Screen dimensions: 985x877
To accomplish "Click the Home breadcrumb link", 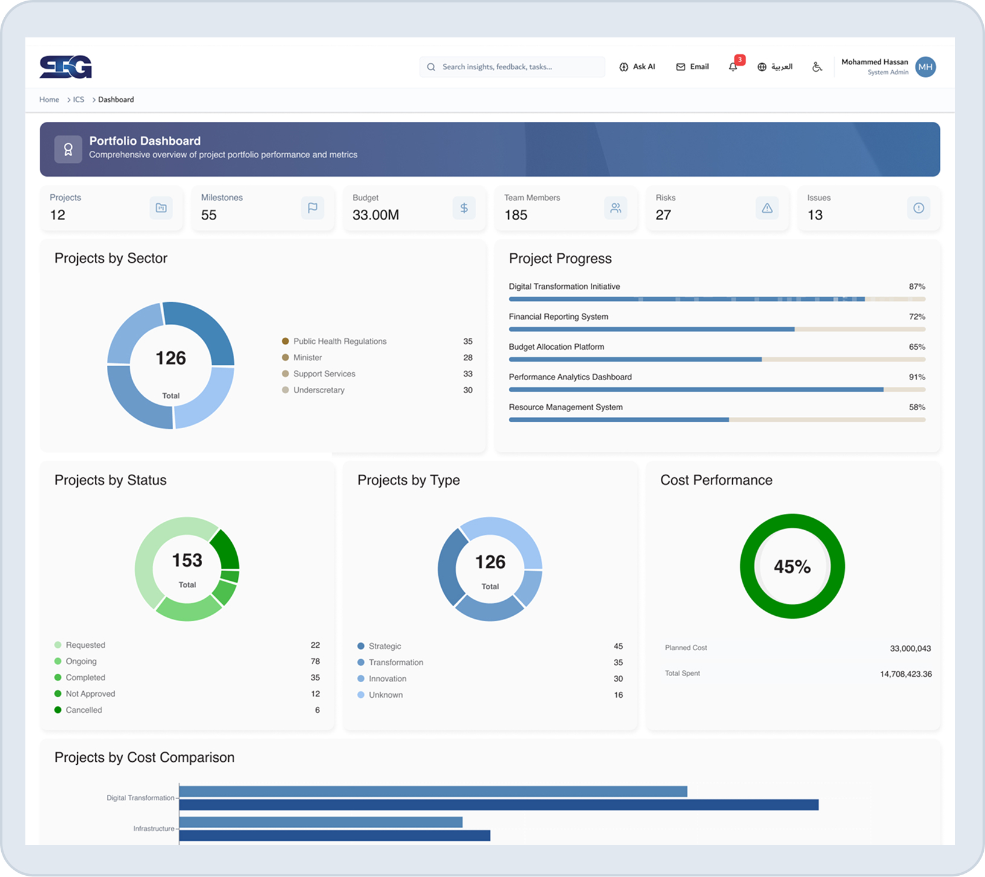I will point(49,100).
